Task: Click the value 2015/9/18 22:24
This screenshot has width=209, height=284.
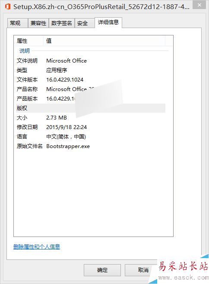Action: [66, 127]
